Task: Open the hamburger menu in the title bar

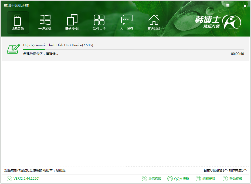Action: pyautogui.click(x=228, y=6)
